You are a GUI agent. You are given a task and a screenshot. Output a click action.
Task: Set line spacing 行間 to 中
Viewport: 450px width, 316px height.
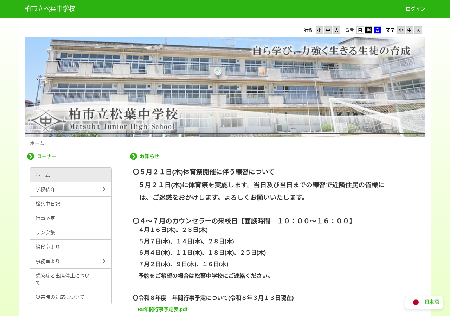(328, 30)
